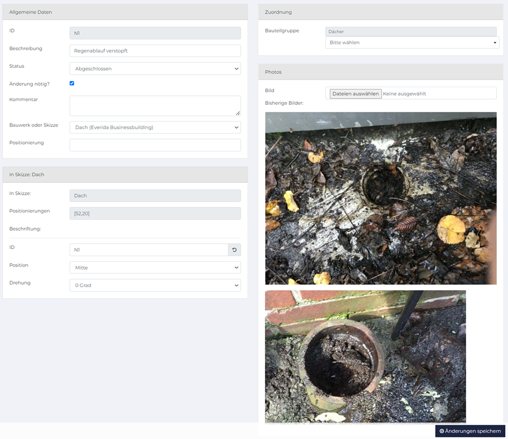Click the Dateien auswählen file button
The height and width of the screenshot is (439, 508).
[x=356, y=94]
